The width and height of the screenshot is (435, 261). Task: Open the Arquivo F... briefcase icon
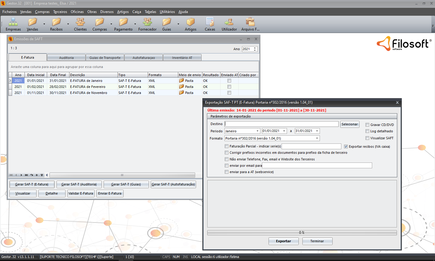click(x=250, y=22)
